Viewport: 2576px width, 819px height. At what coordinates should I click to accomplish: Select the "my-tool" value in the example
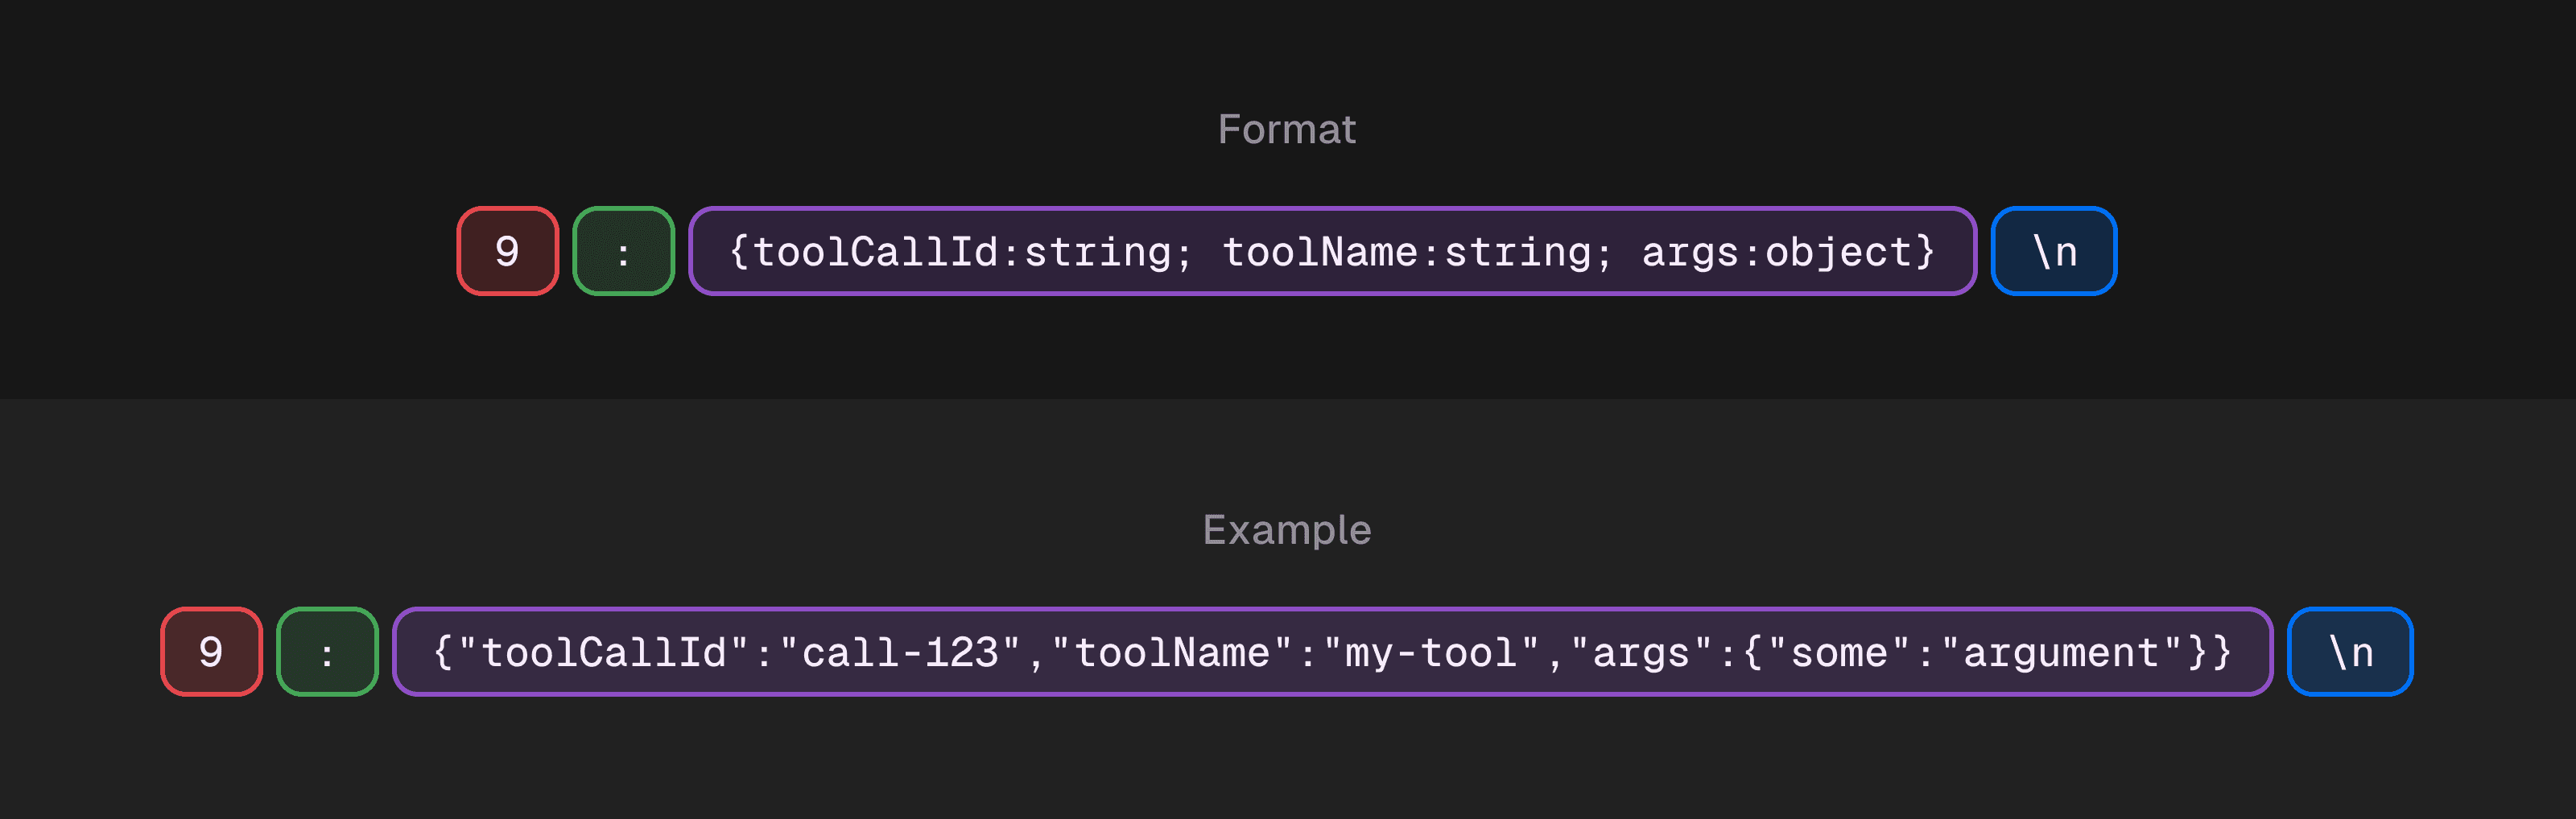pos(1431,653)
